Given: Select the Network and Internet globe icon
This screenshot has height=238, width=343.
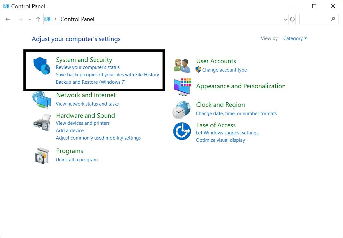Looking at the screenshot, I should point(42,99).
